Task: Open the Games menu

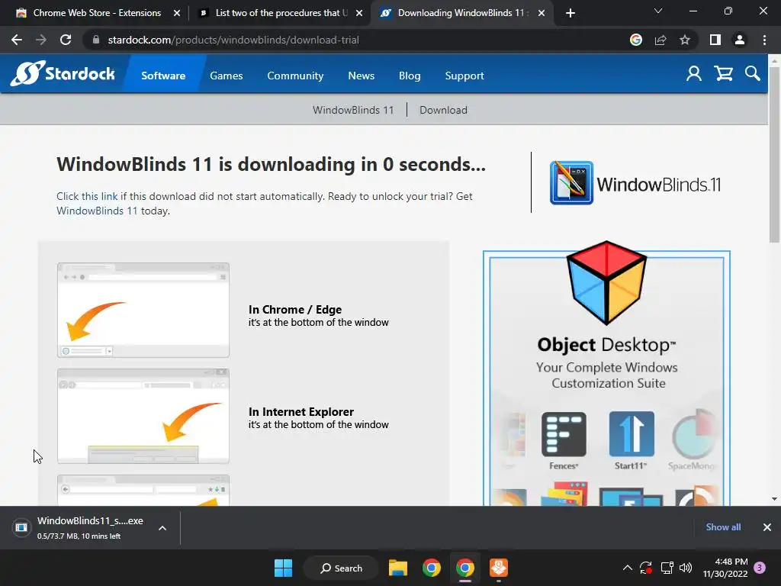Action: pyautogui.click(x=226, y=76)
